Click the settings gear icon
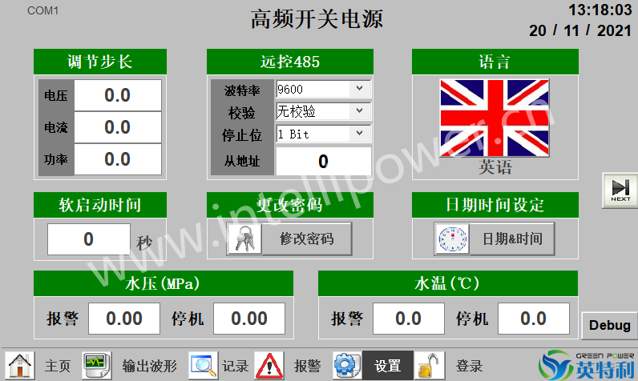 (x=346, y=365)
